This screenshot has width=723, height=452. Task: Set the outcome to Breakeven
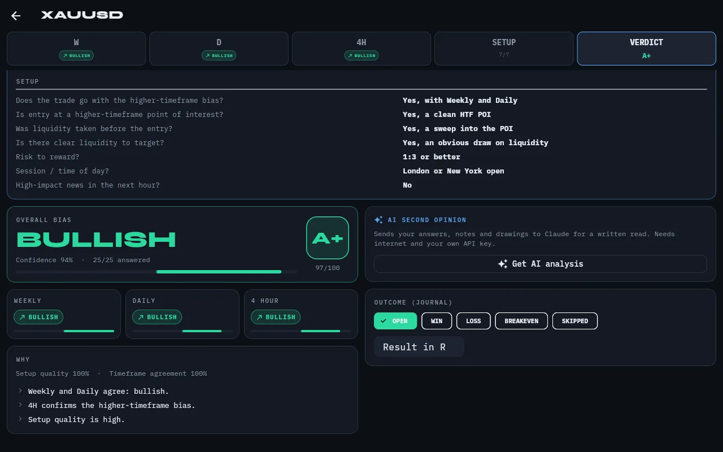pos(521,321)
